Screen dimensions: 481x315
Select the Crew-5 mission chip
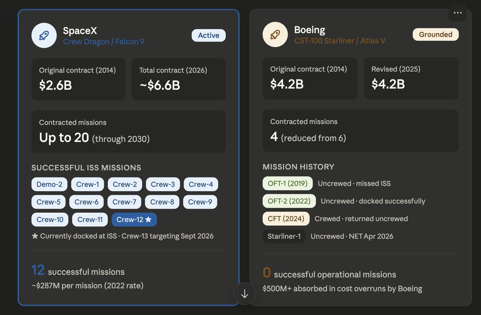(49, 202)
